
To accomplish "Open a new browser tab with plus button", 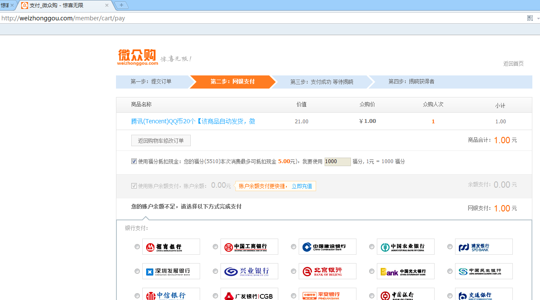I will tap(122, 5).
